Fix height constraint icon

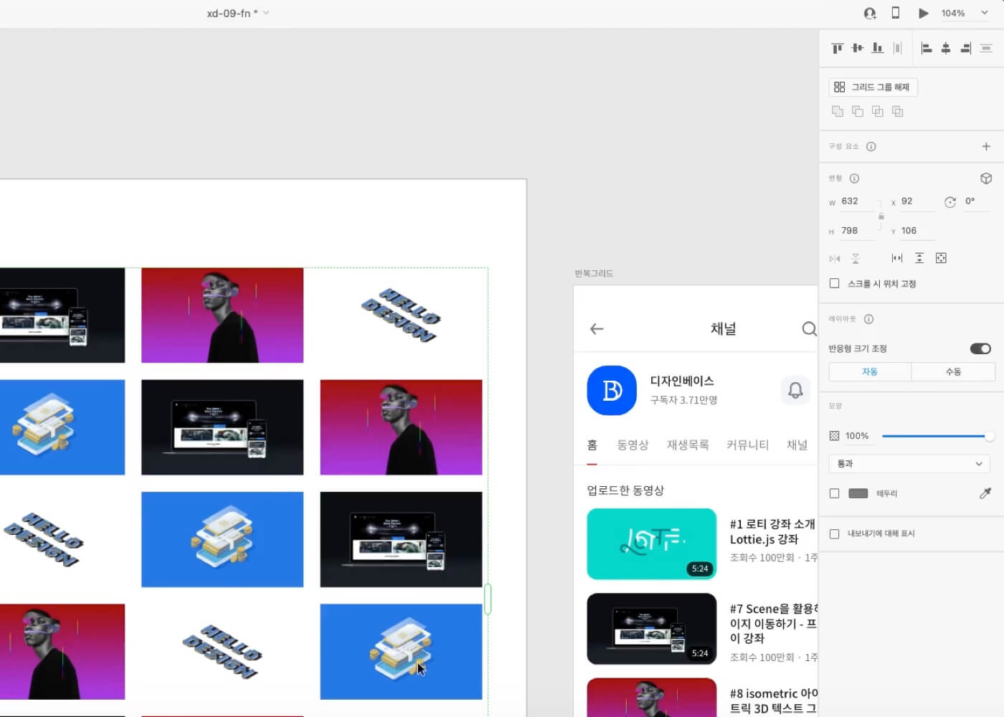click(919, 258)
